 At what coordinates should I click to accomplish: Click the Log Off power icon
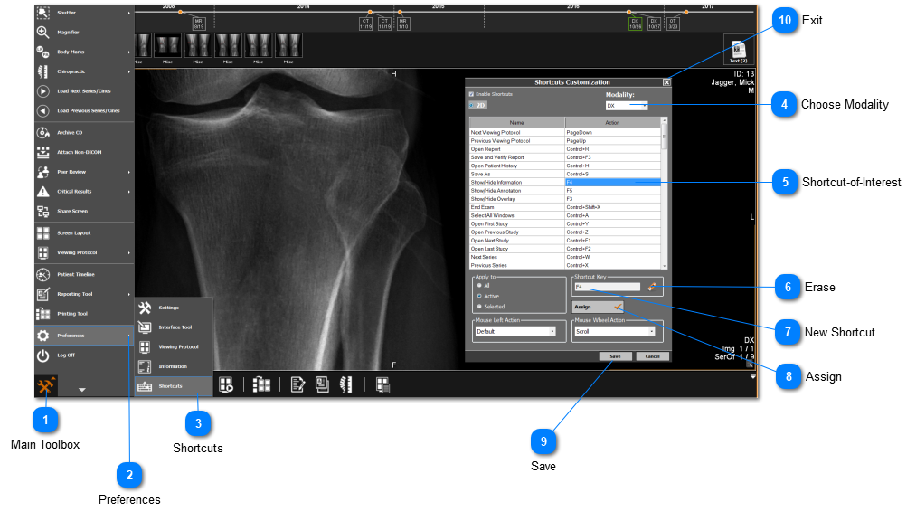coord(42,355)
